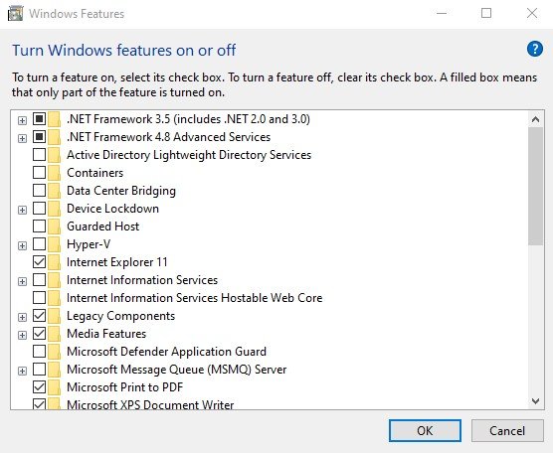553x453 pixels.
Task: Expand the Legacy Components node
Action: point(22,317)
